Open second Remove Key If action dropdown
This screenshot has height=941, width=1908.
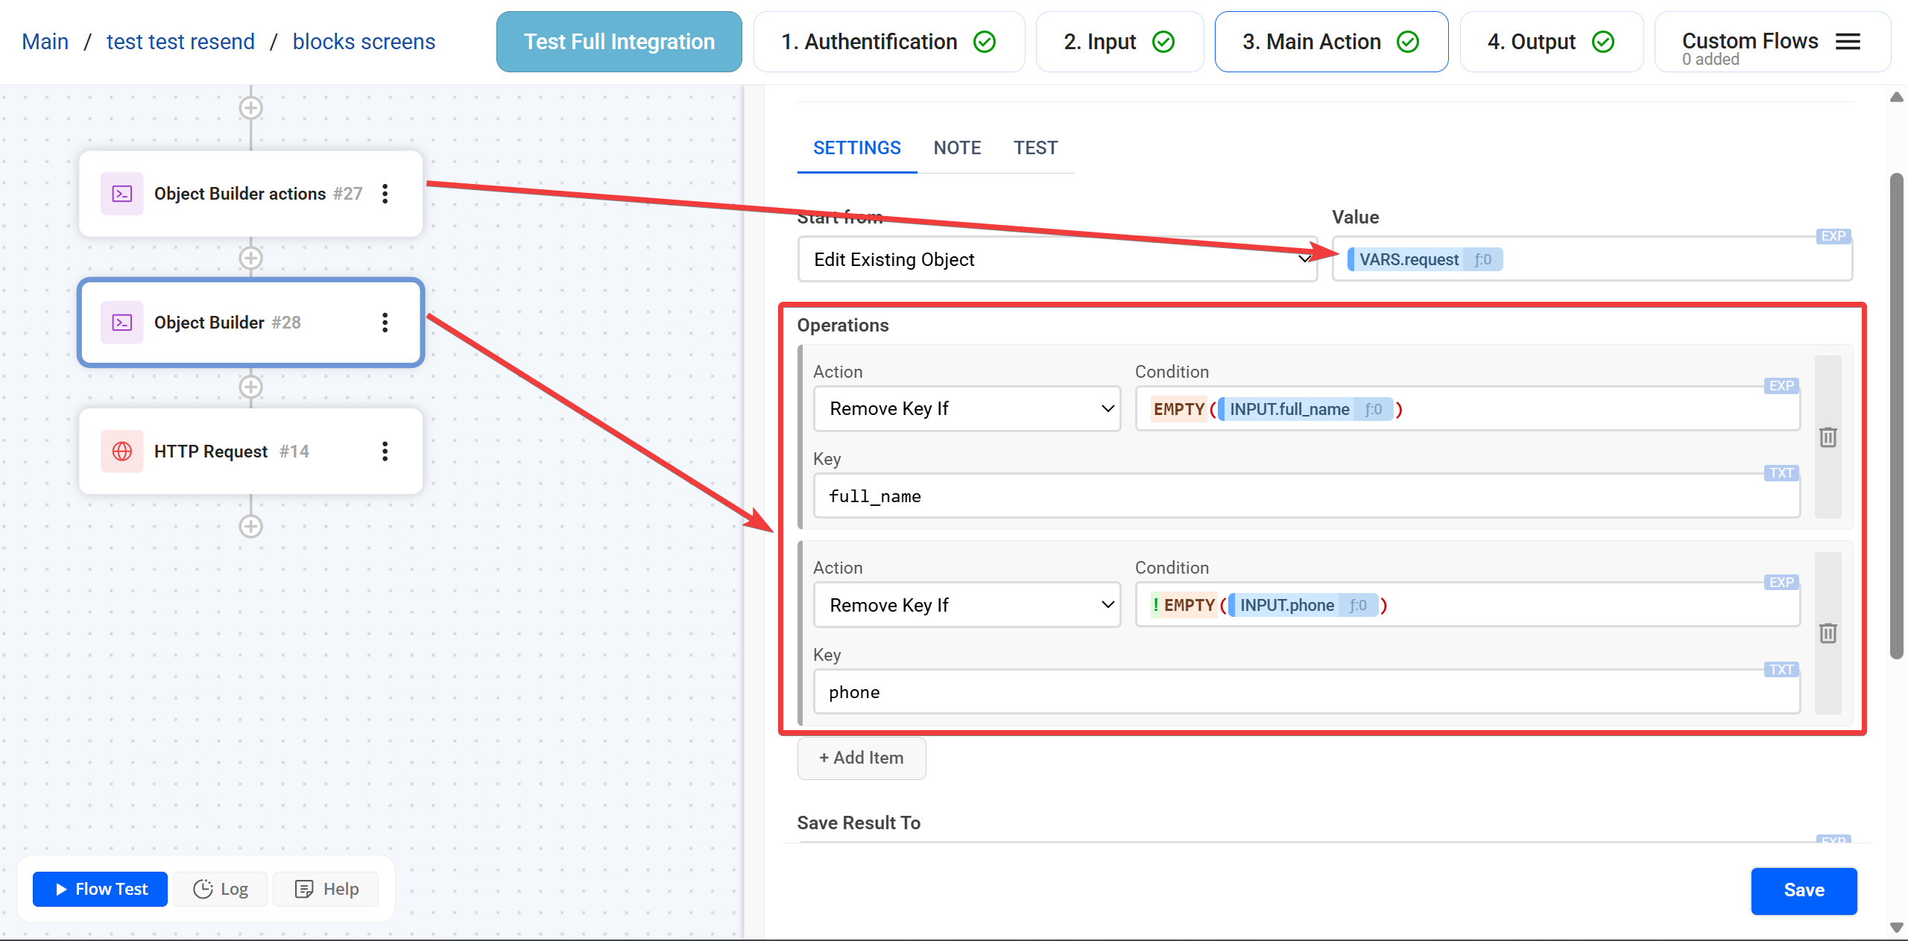click(x=967, y=605)
